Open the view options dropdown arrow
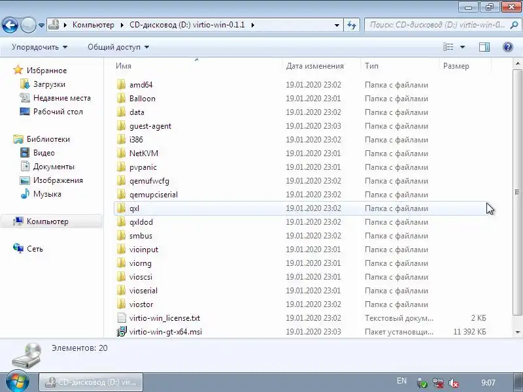523x392 pixels. coord(462,47)
